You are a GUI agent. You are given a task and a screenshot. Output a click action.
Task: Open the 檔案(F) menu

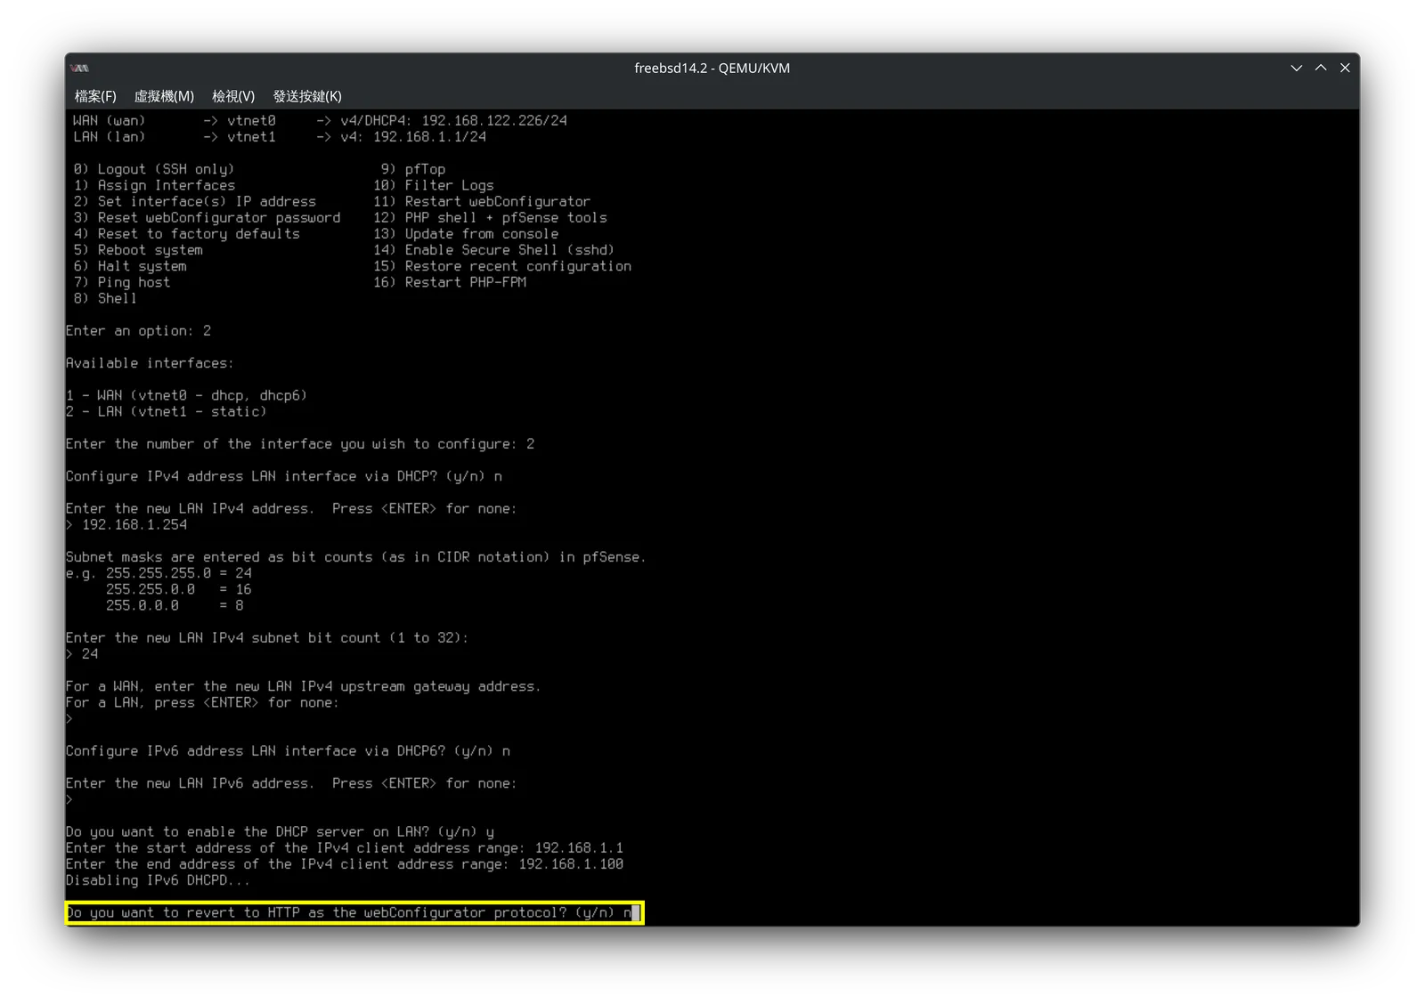pyautogui.click(x=95, y=96)
